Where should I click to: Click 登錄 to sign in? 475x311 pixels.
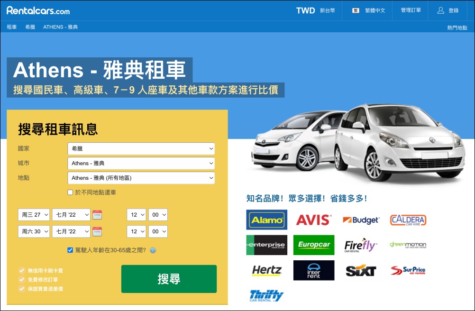454,10
